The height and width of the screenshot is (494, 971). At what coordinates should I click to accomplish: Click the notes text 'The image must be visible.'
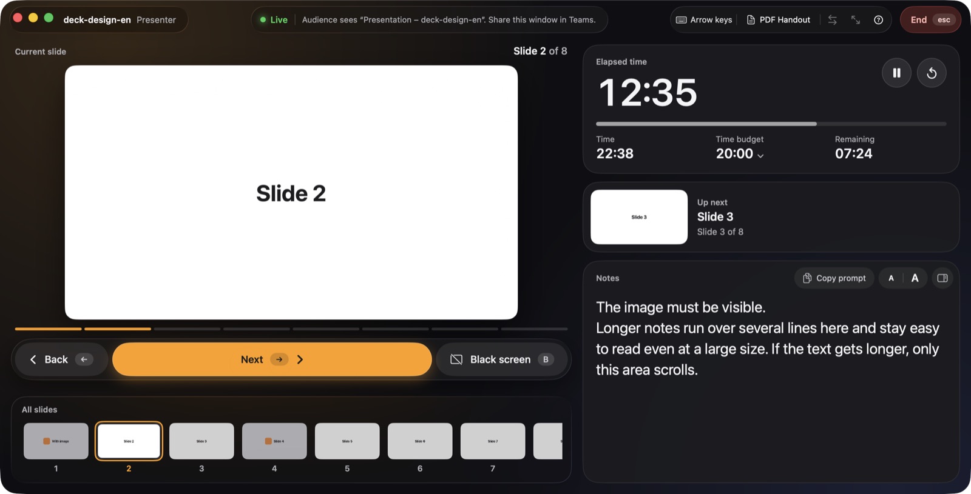tap(680, 307)
